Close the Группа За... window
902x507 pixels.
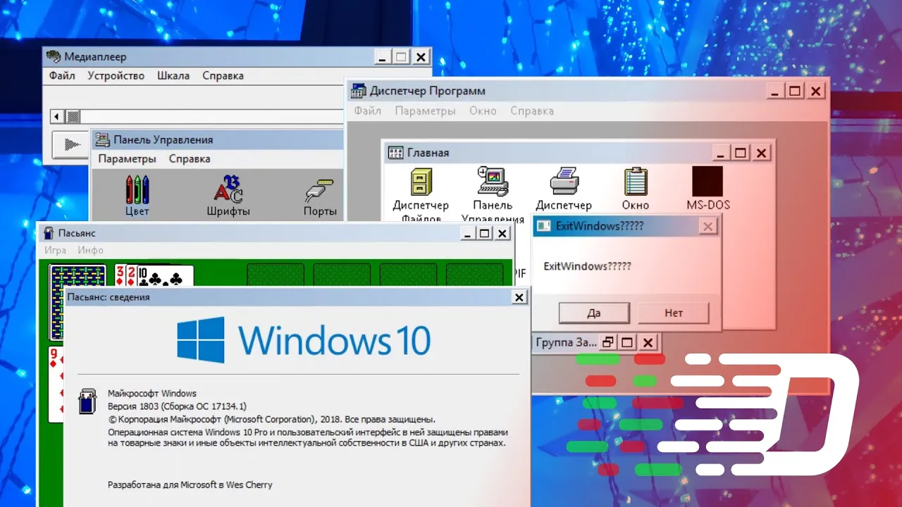[648, 343]
